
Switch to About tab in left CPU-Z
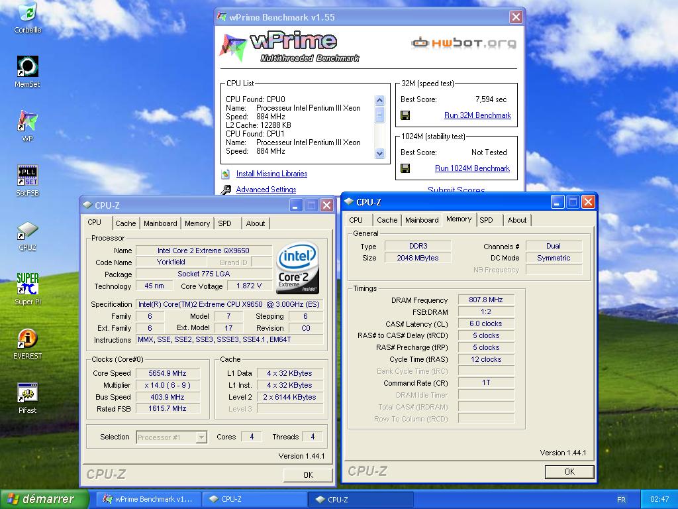pos(256,223)
